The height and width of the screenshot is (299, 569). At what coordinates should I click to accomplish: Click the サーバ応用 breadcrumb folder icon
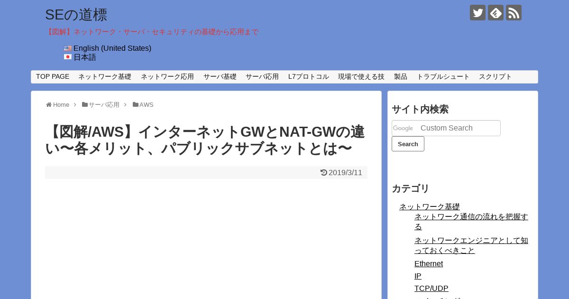(x=85, y=105)
